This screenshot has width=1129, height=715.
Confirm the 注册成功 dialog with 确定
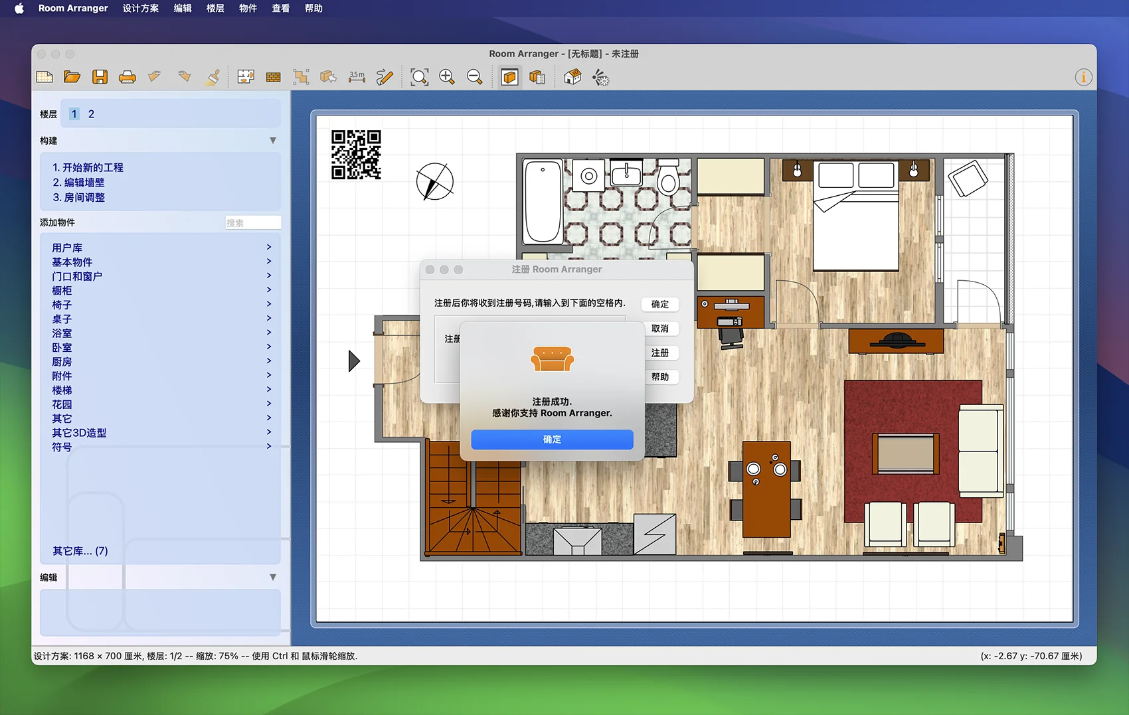tap(552, 439)
